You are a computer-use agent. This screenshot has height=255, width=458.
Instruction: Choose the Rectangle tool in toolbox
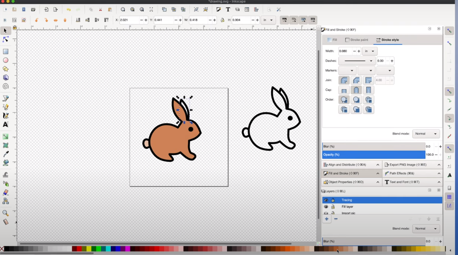click(x=5, y=52)
